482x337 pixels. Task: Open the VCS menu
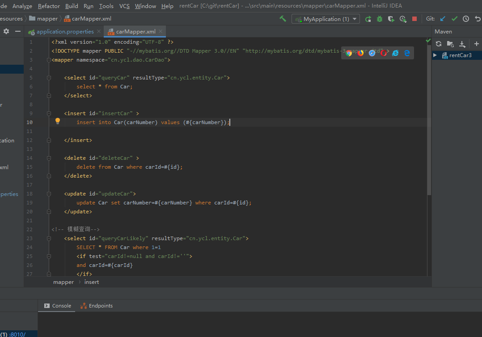point(124,6)
